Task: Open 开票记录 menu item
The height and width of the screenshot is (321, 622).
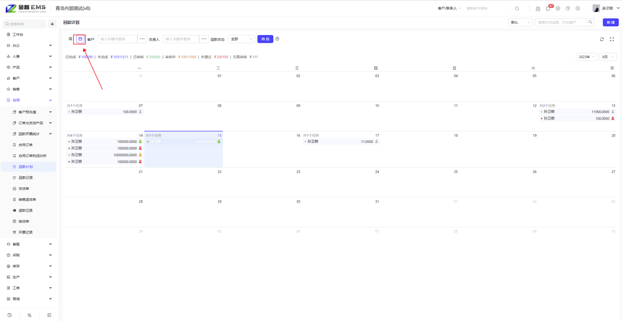Action: point(29,232)
